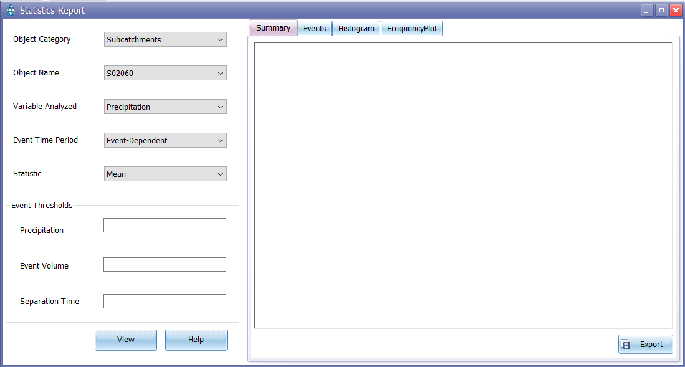Image resolution: width=685 pixels, height=367 pixels.
Task: Expand the Event Time Period dropdown
Action: [165, 140]
